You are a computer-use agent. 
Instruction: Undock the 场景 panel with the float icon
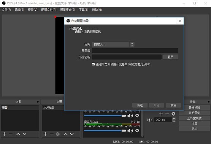tap(38, 102)
